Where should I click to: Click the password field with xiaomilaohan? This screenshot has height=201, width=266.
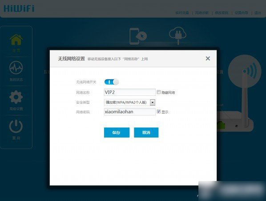pyautogui.click(x=129, y=111)
